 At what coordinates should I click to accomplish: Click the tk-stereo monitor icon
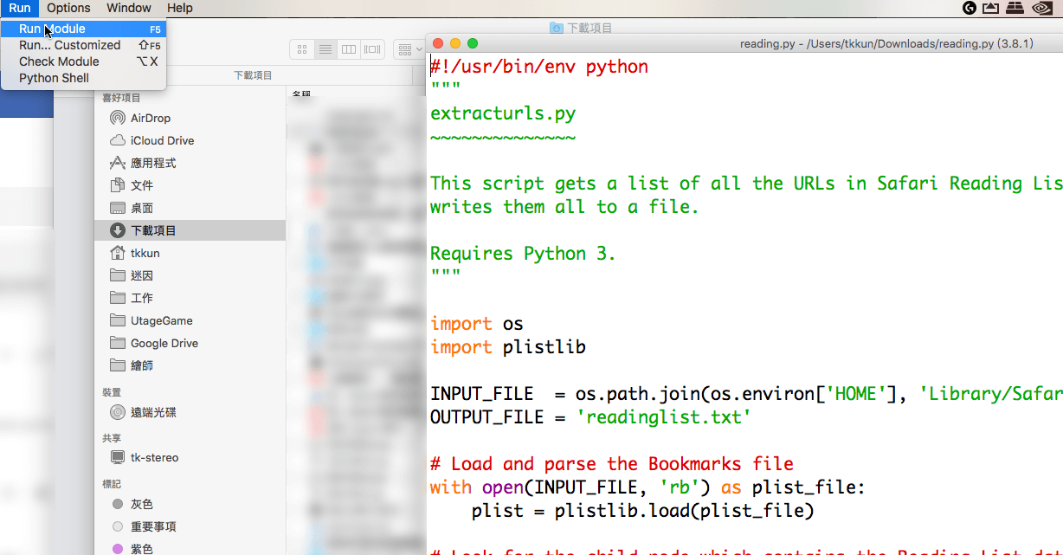tap(118, 457)
